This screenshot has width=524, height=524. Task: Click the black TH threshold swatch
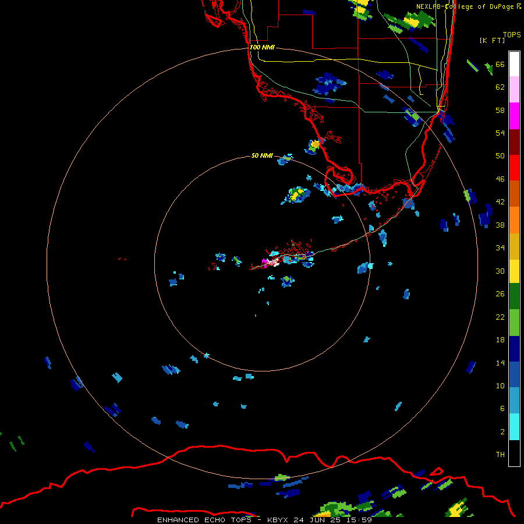514,453
